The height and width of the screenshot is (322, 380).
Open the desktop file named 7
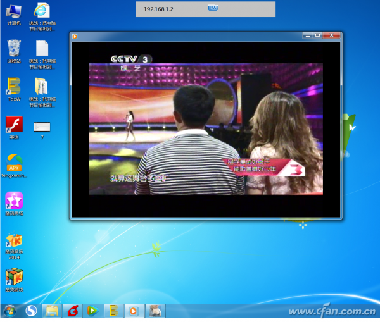[x=42, y=131]
